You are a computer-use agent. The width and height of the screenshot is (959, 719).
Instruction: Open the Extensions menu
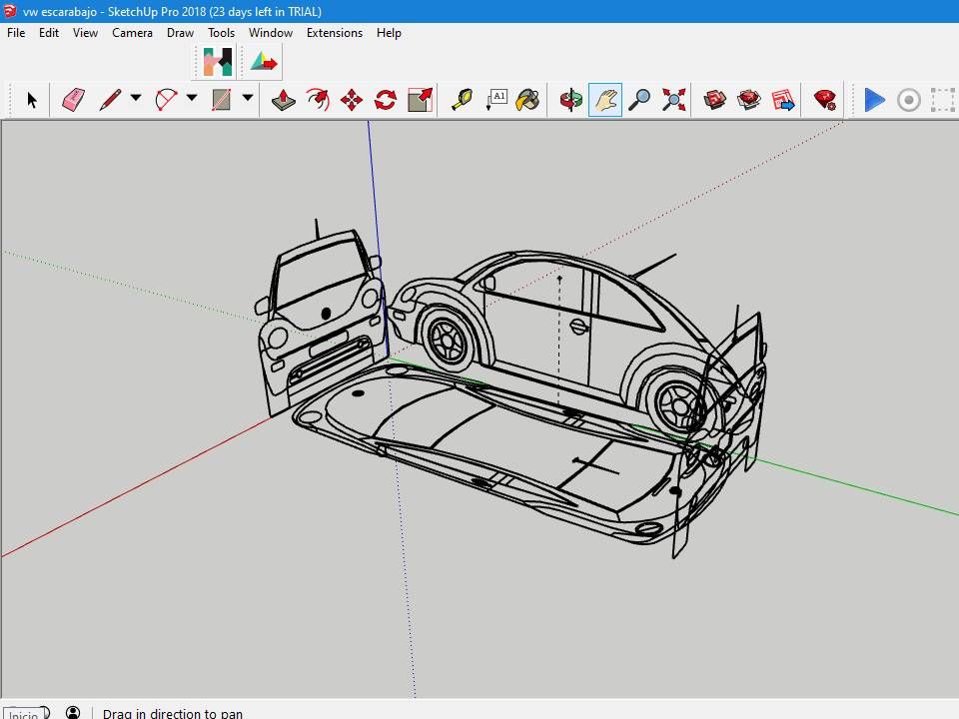pyautogui.click(x=335, y=33)
